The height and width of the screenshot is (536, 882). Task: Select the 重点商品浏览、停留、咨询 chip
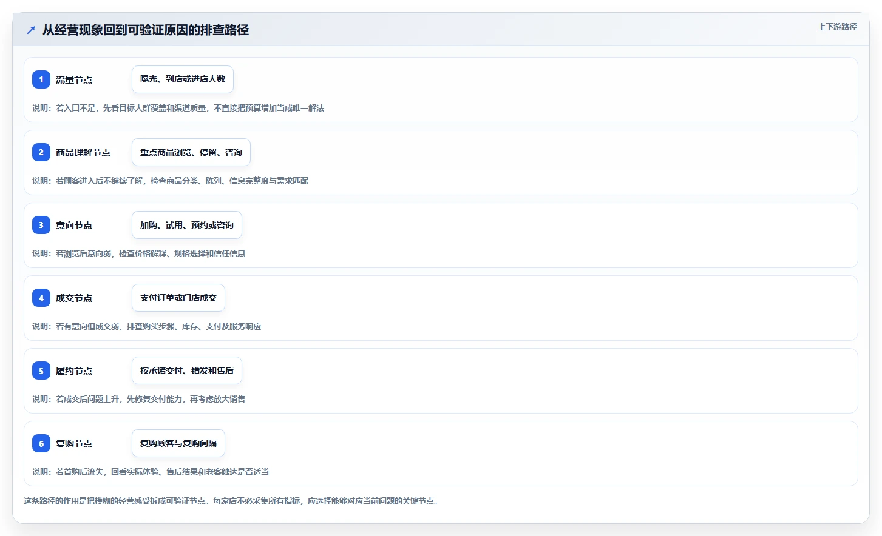pyautogui.click(x=191, y=152)
